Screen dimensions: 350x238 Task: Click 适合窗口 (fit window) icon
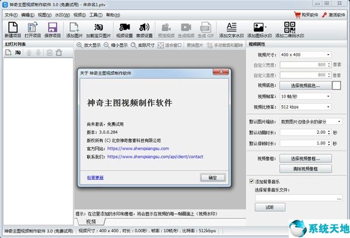pos(160,45)
